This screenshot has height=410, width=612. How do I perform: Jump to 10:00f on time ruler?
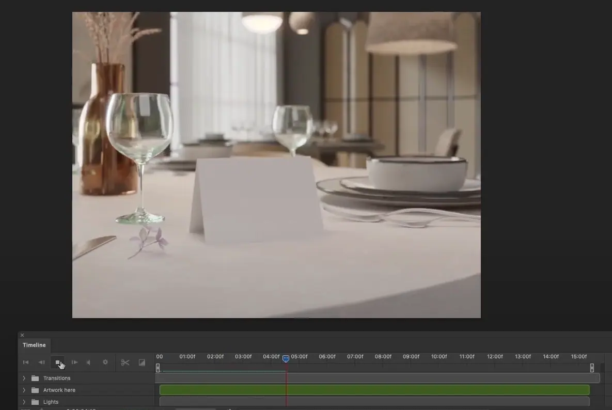click(x=438, y=357)
